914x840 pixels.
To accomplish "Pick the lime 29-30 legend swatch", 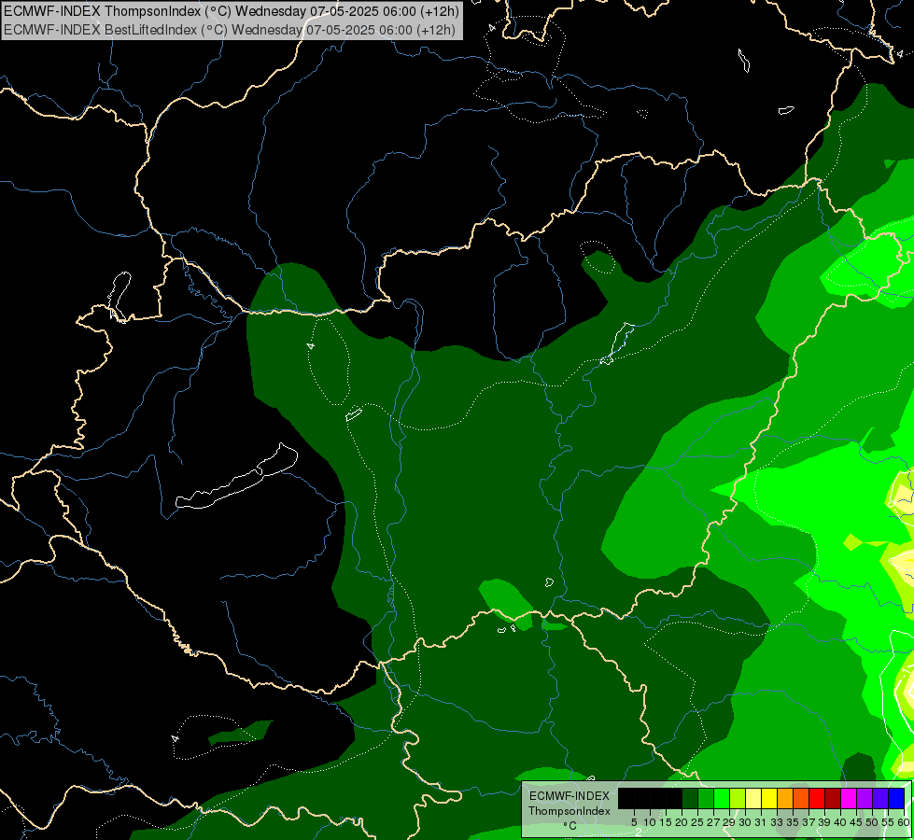I will click(738, 798).
